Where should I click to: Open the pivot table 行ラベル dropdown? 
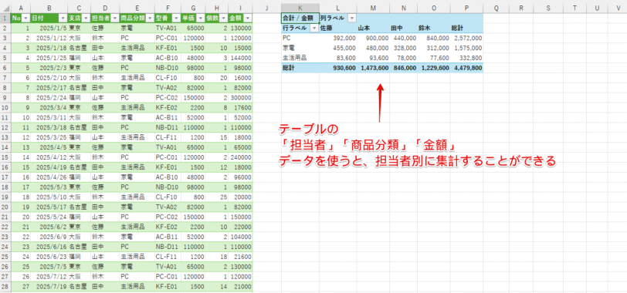pos(314,28)
